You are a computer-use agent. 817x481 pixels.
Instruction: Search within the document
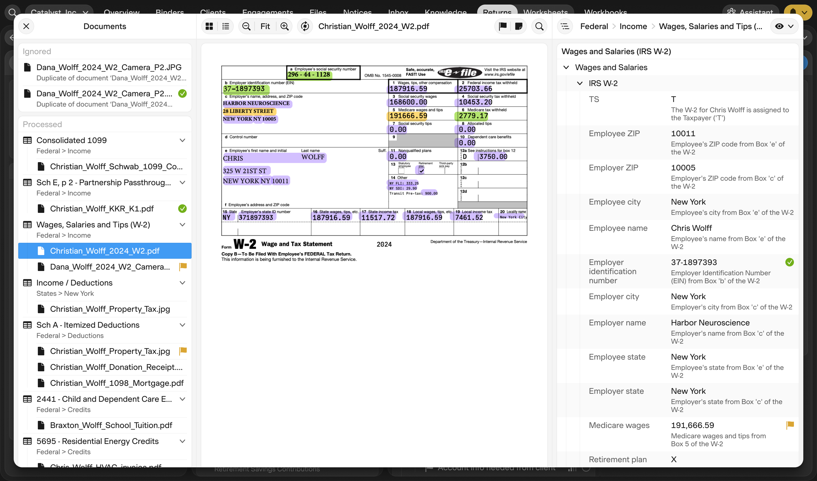[539, 26]
